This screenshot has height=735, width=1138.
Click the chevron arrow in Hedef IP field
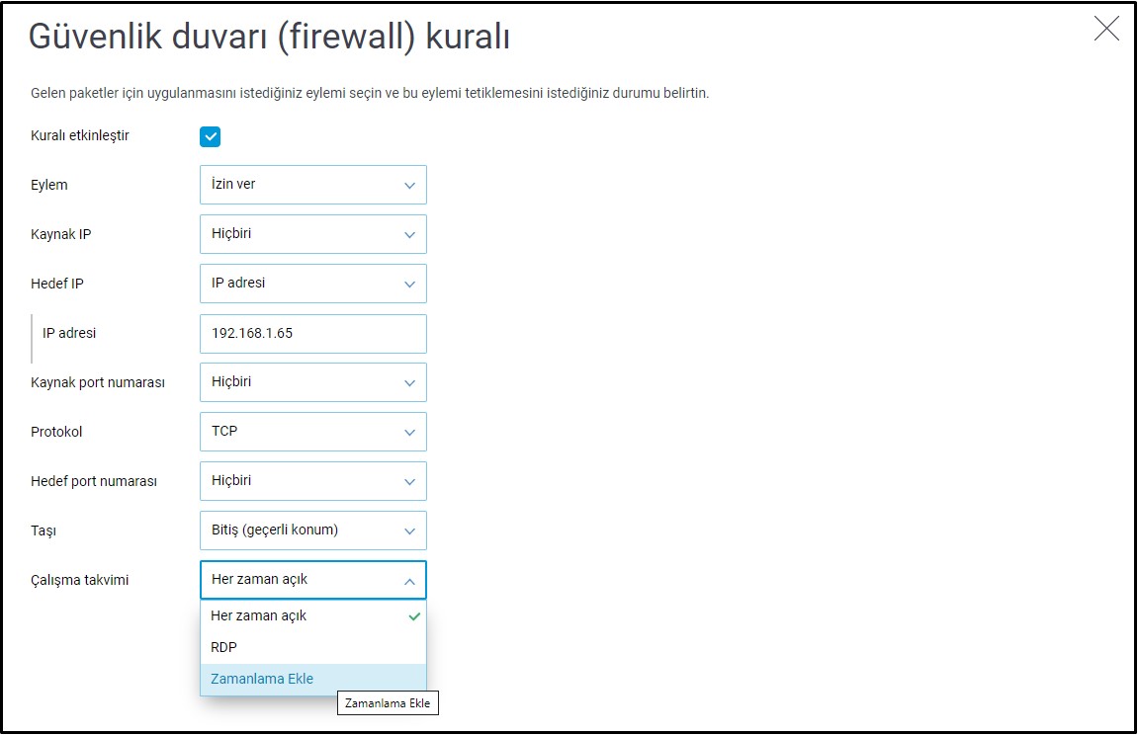(409, 285)
